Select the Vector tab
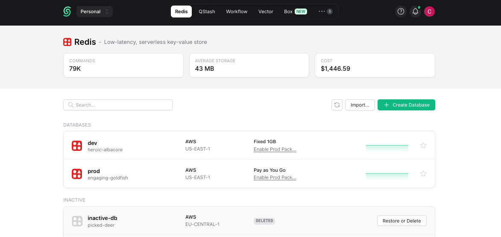501x237 pixels. click(x=266, y=12)
